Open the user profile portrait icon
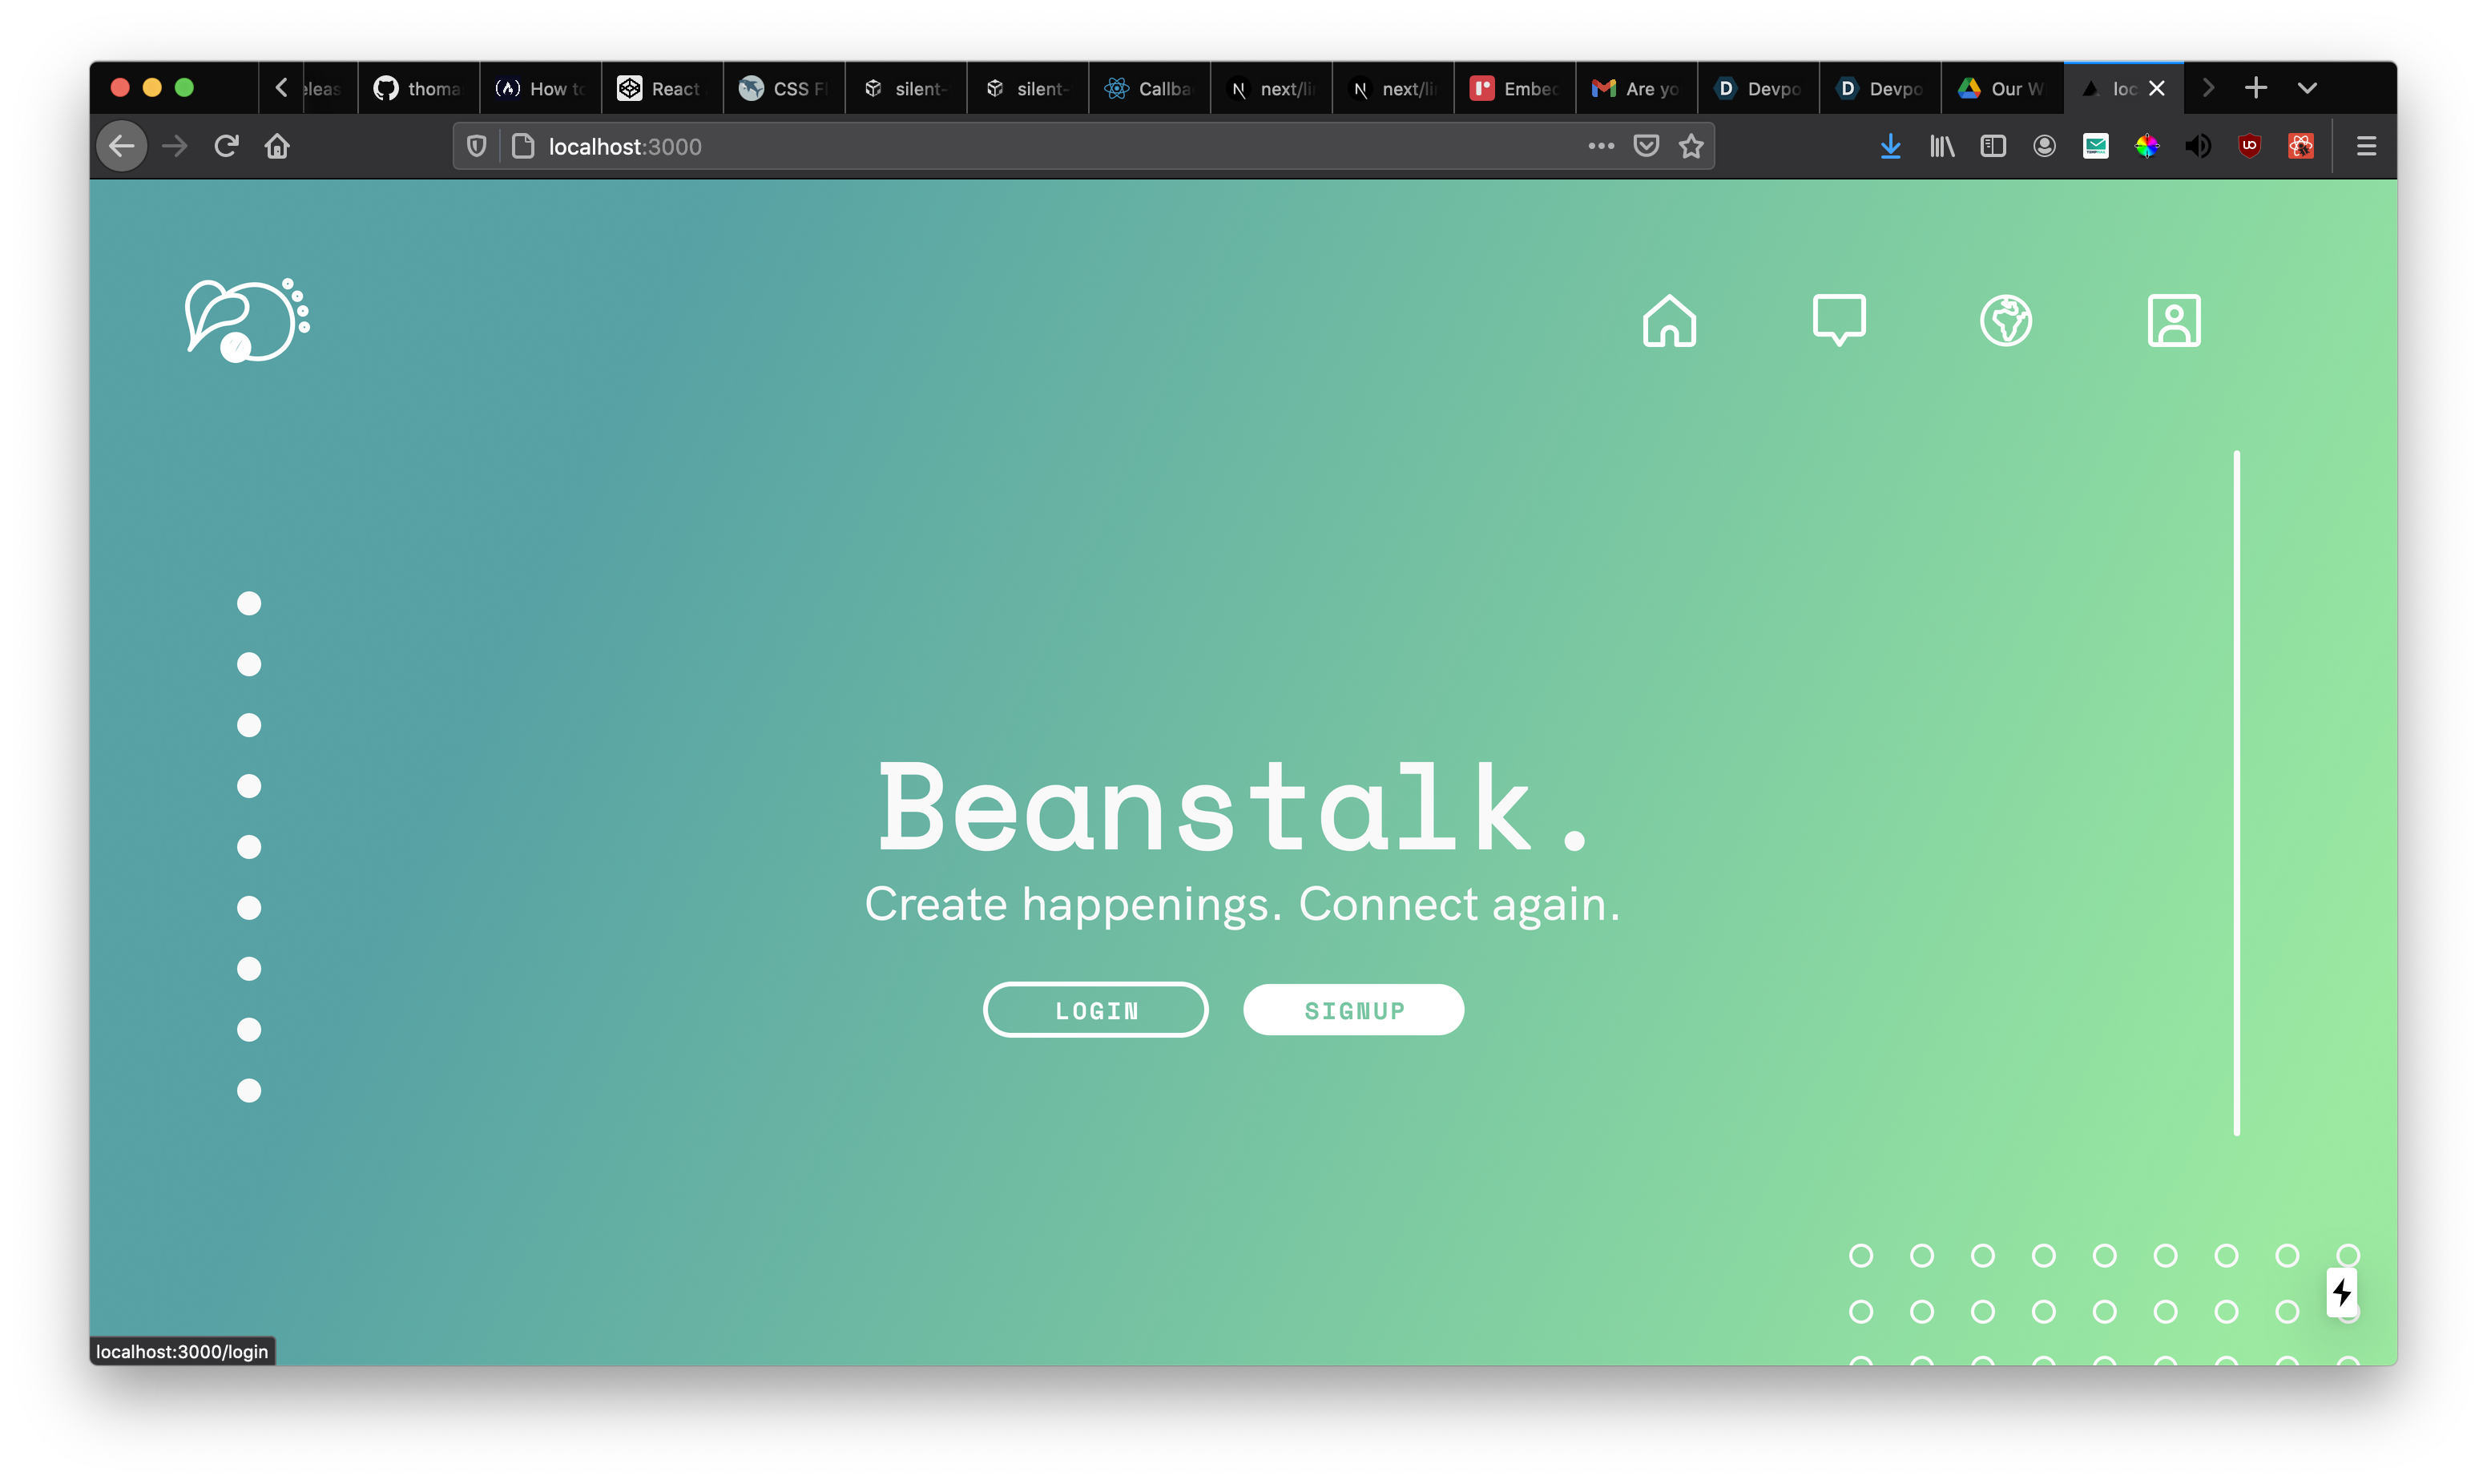The image size is (2487, 1484). point(2173,321)
